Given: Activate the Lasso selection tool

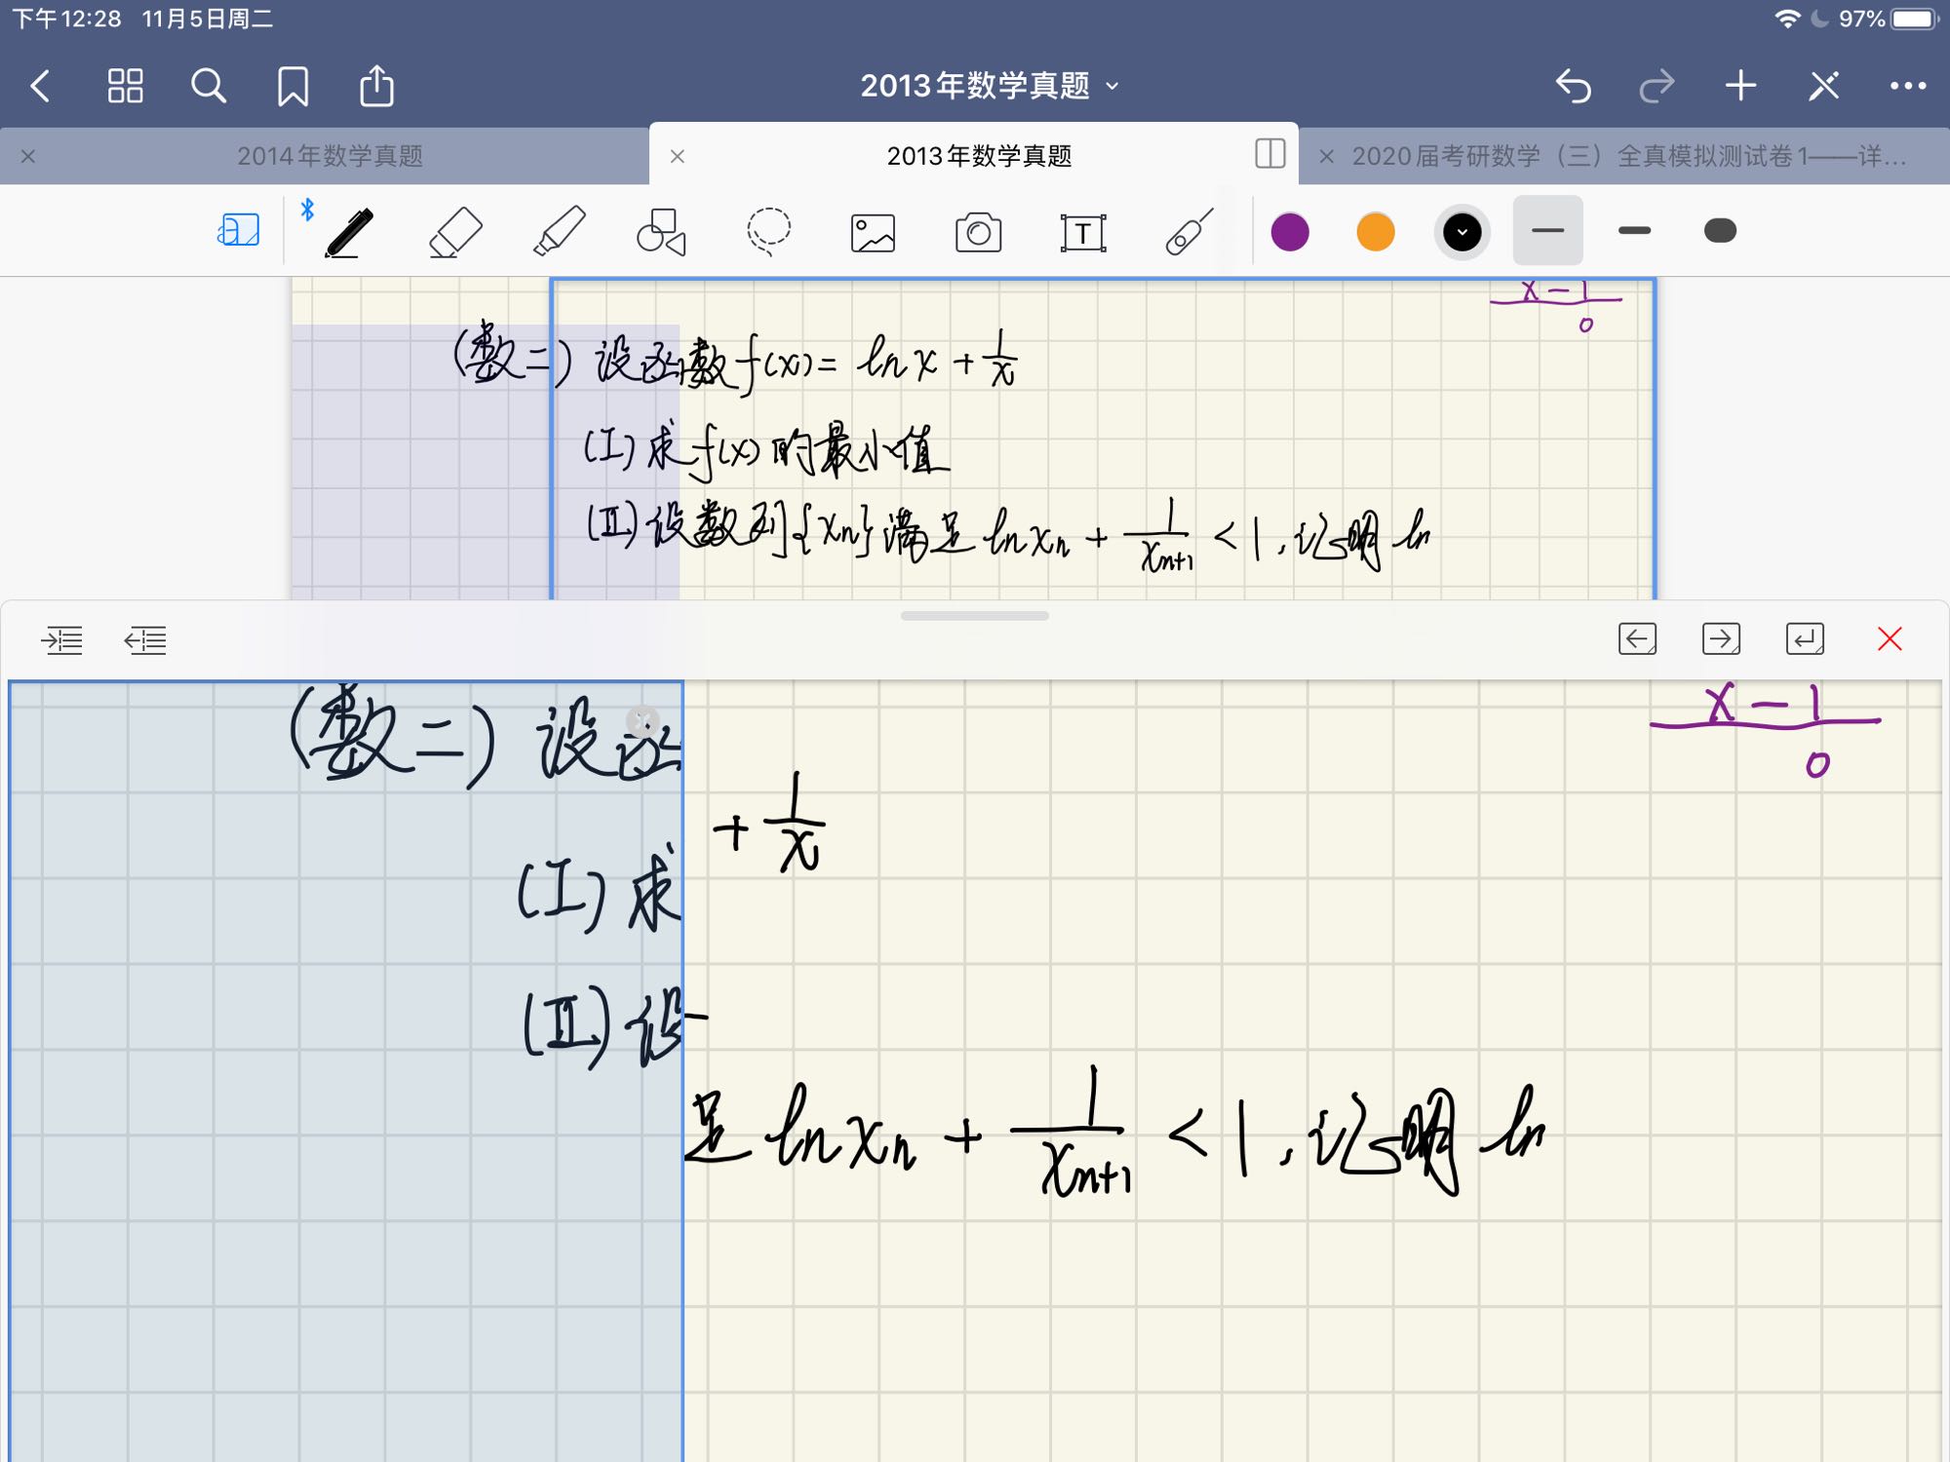Looking at the screenshot, I should [x=768, y=232].
